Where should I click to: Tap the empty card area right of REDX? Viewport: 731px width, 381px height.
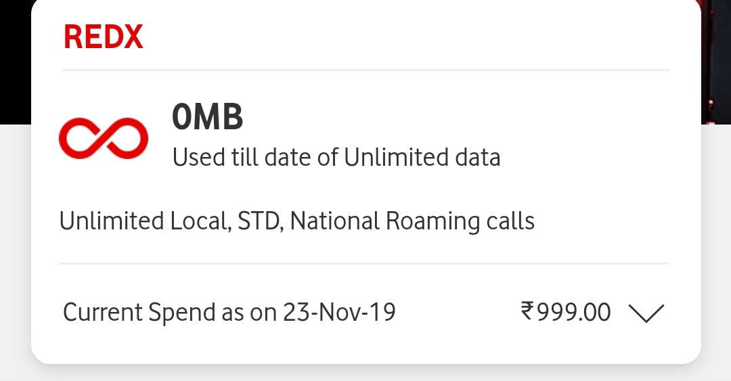(x=406, y=38)
